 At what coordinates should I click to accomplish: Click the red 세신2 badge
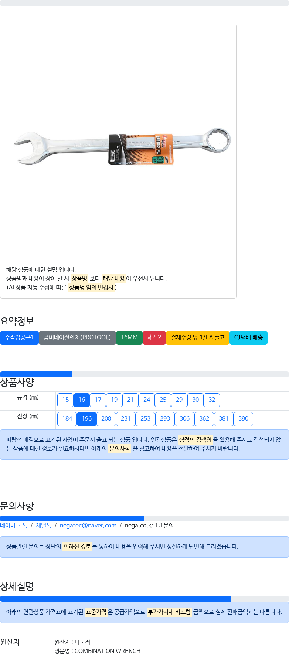pyautogui.click(x=154, y=337)
